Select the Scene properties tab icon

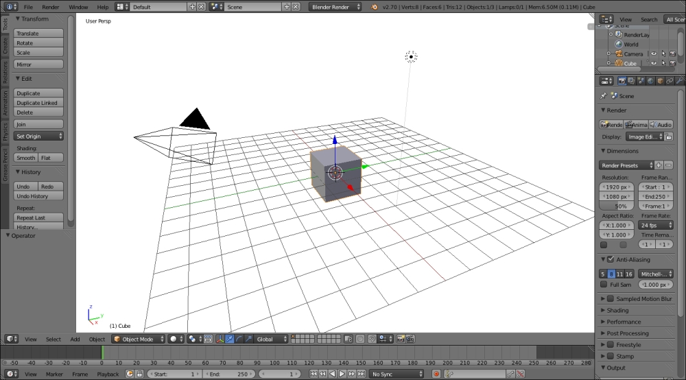(x=641, y=81)
